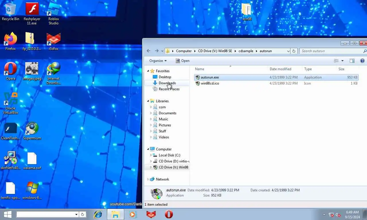Click the File Explorer taskbar button

click(x=116, y=214)
